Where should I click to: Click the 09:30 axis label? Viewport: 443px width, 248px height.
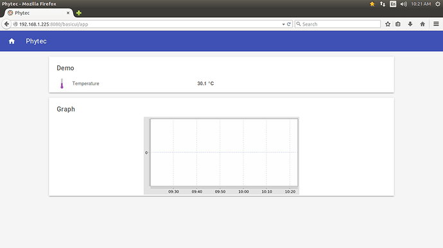click(173, 192)
